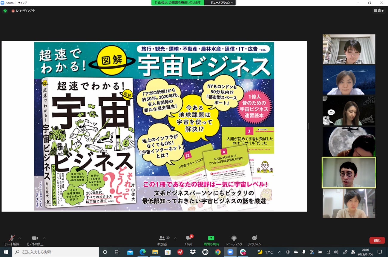Select bottom participant video thumbnail
This screenshot has height=257, width=388.
tap(349, 203)
